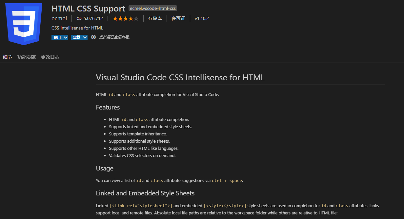
Task: Open the 存储库 repository link
Action: (155, 19)
